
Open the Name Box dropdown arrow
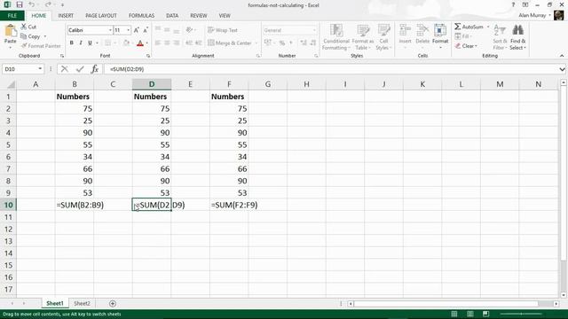[40, 69]
